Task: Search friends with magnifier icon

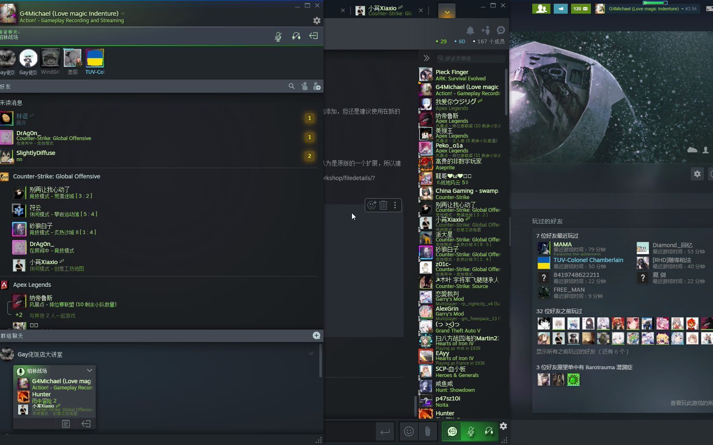Action: pyautogui.click(x=292, y=86)
